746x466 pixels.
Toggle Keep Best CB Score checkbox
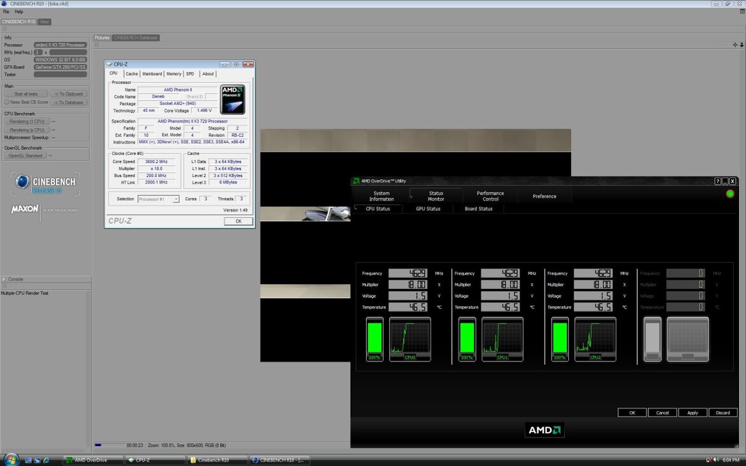[x=6, y=102]
